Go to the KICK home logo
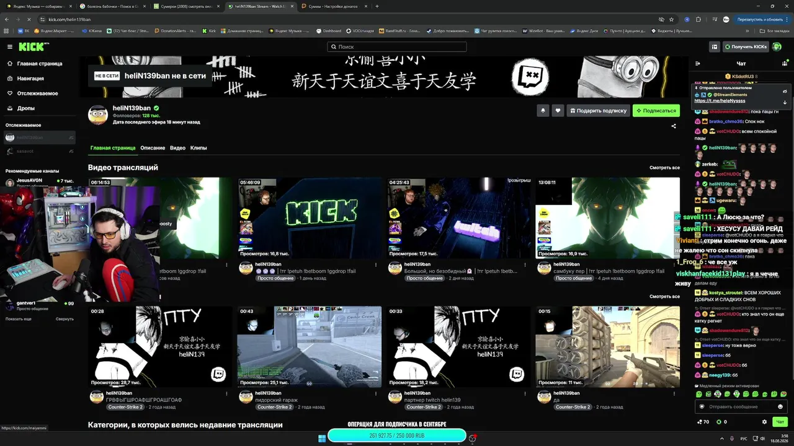Viewport: 794px width, 446px height. pos(33,46)
